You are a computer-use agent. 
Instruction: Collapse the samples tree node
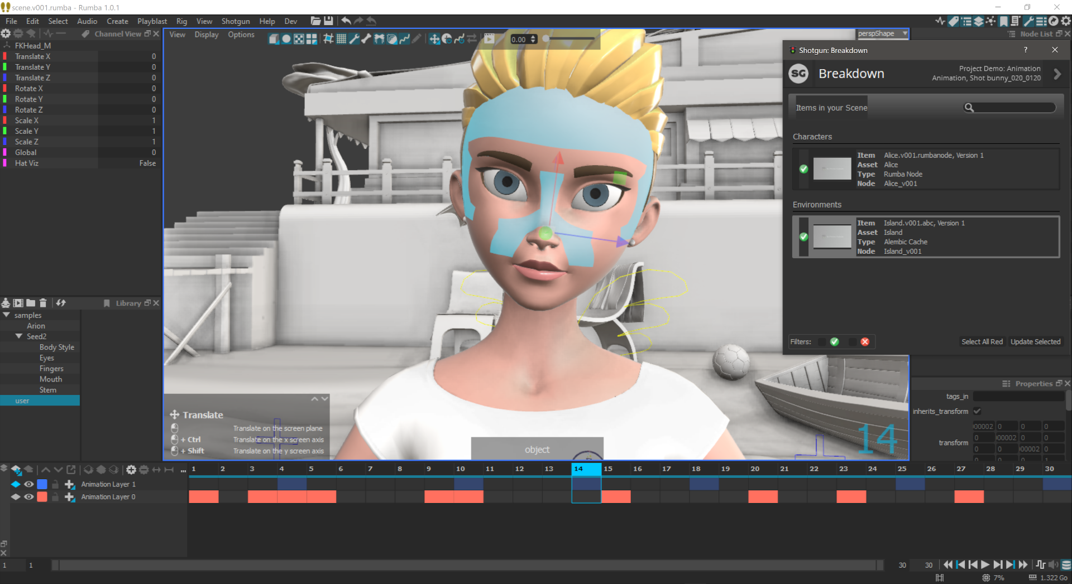tap(6, 315)
